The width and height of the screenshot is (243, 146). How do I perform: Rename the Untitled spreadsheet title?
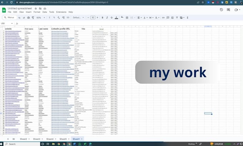click(20, 8)
